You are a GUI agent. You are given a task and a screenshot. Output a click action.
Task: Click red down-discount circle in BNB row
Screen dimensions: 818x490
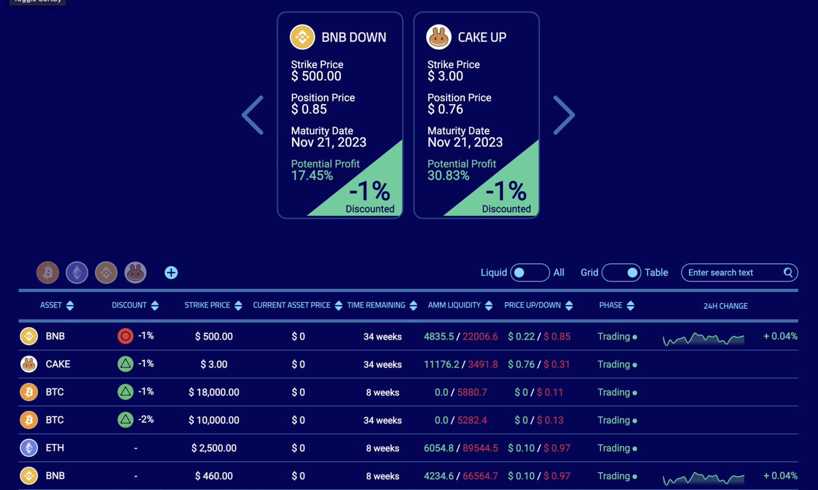point(125,336)
